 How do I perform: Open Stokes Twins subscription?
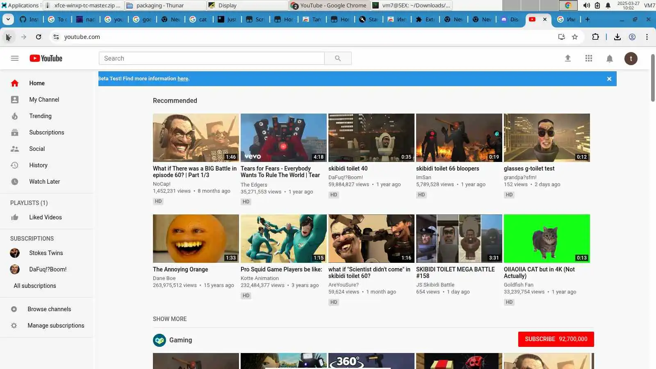click(x=47, y=253)
